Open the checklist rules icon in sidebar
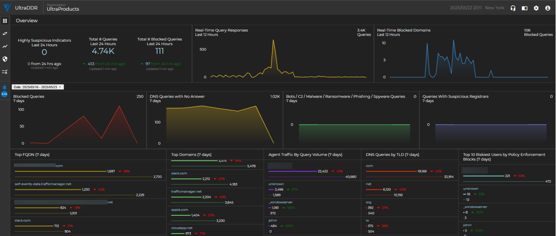 tap(5, 72)
